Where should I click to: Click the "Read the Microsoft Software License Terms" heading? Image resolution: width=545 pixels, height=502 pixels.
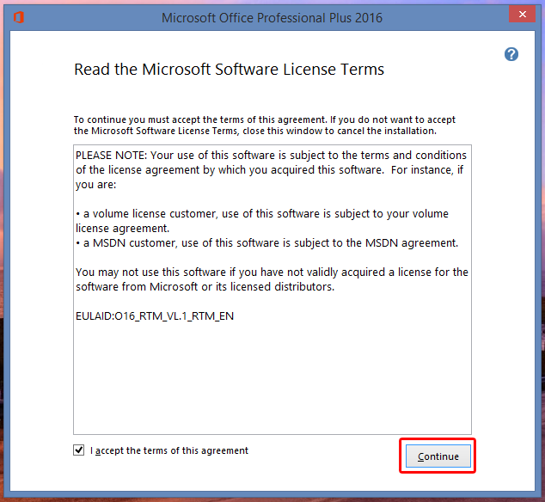click(x=229, y=69)
